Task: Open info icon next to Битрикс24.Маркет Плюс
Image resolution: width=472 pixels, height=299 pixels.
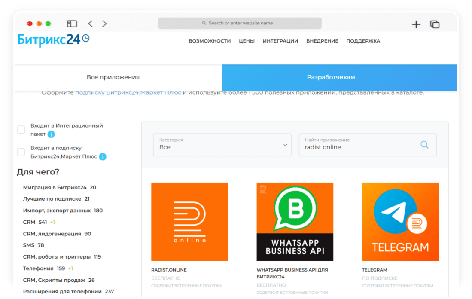Action: point(103,156)
